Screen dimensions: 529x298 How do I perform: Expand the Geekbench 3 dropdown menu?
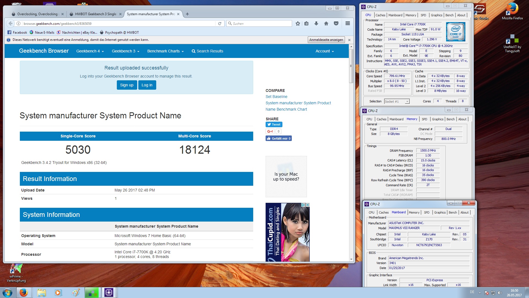tap(125, 51)
